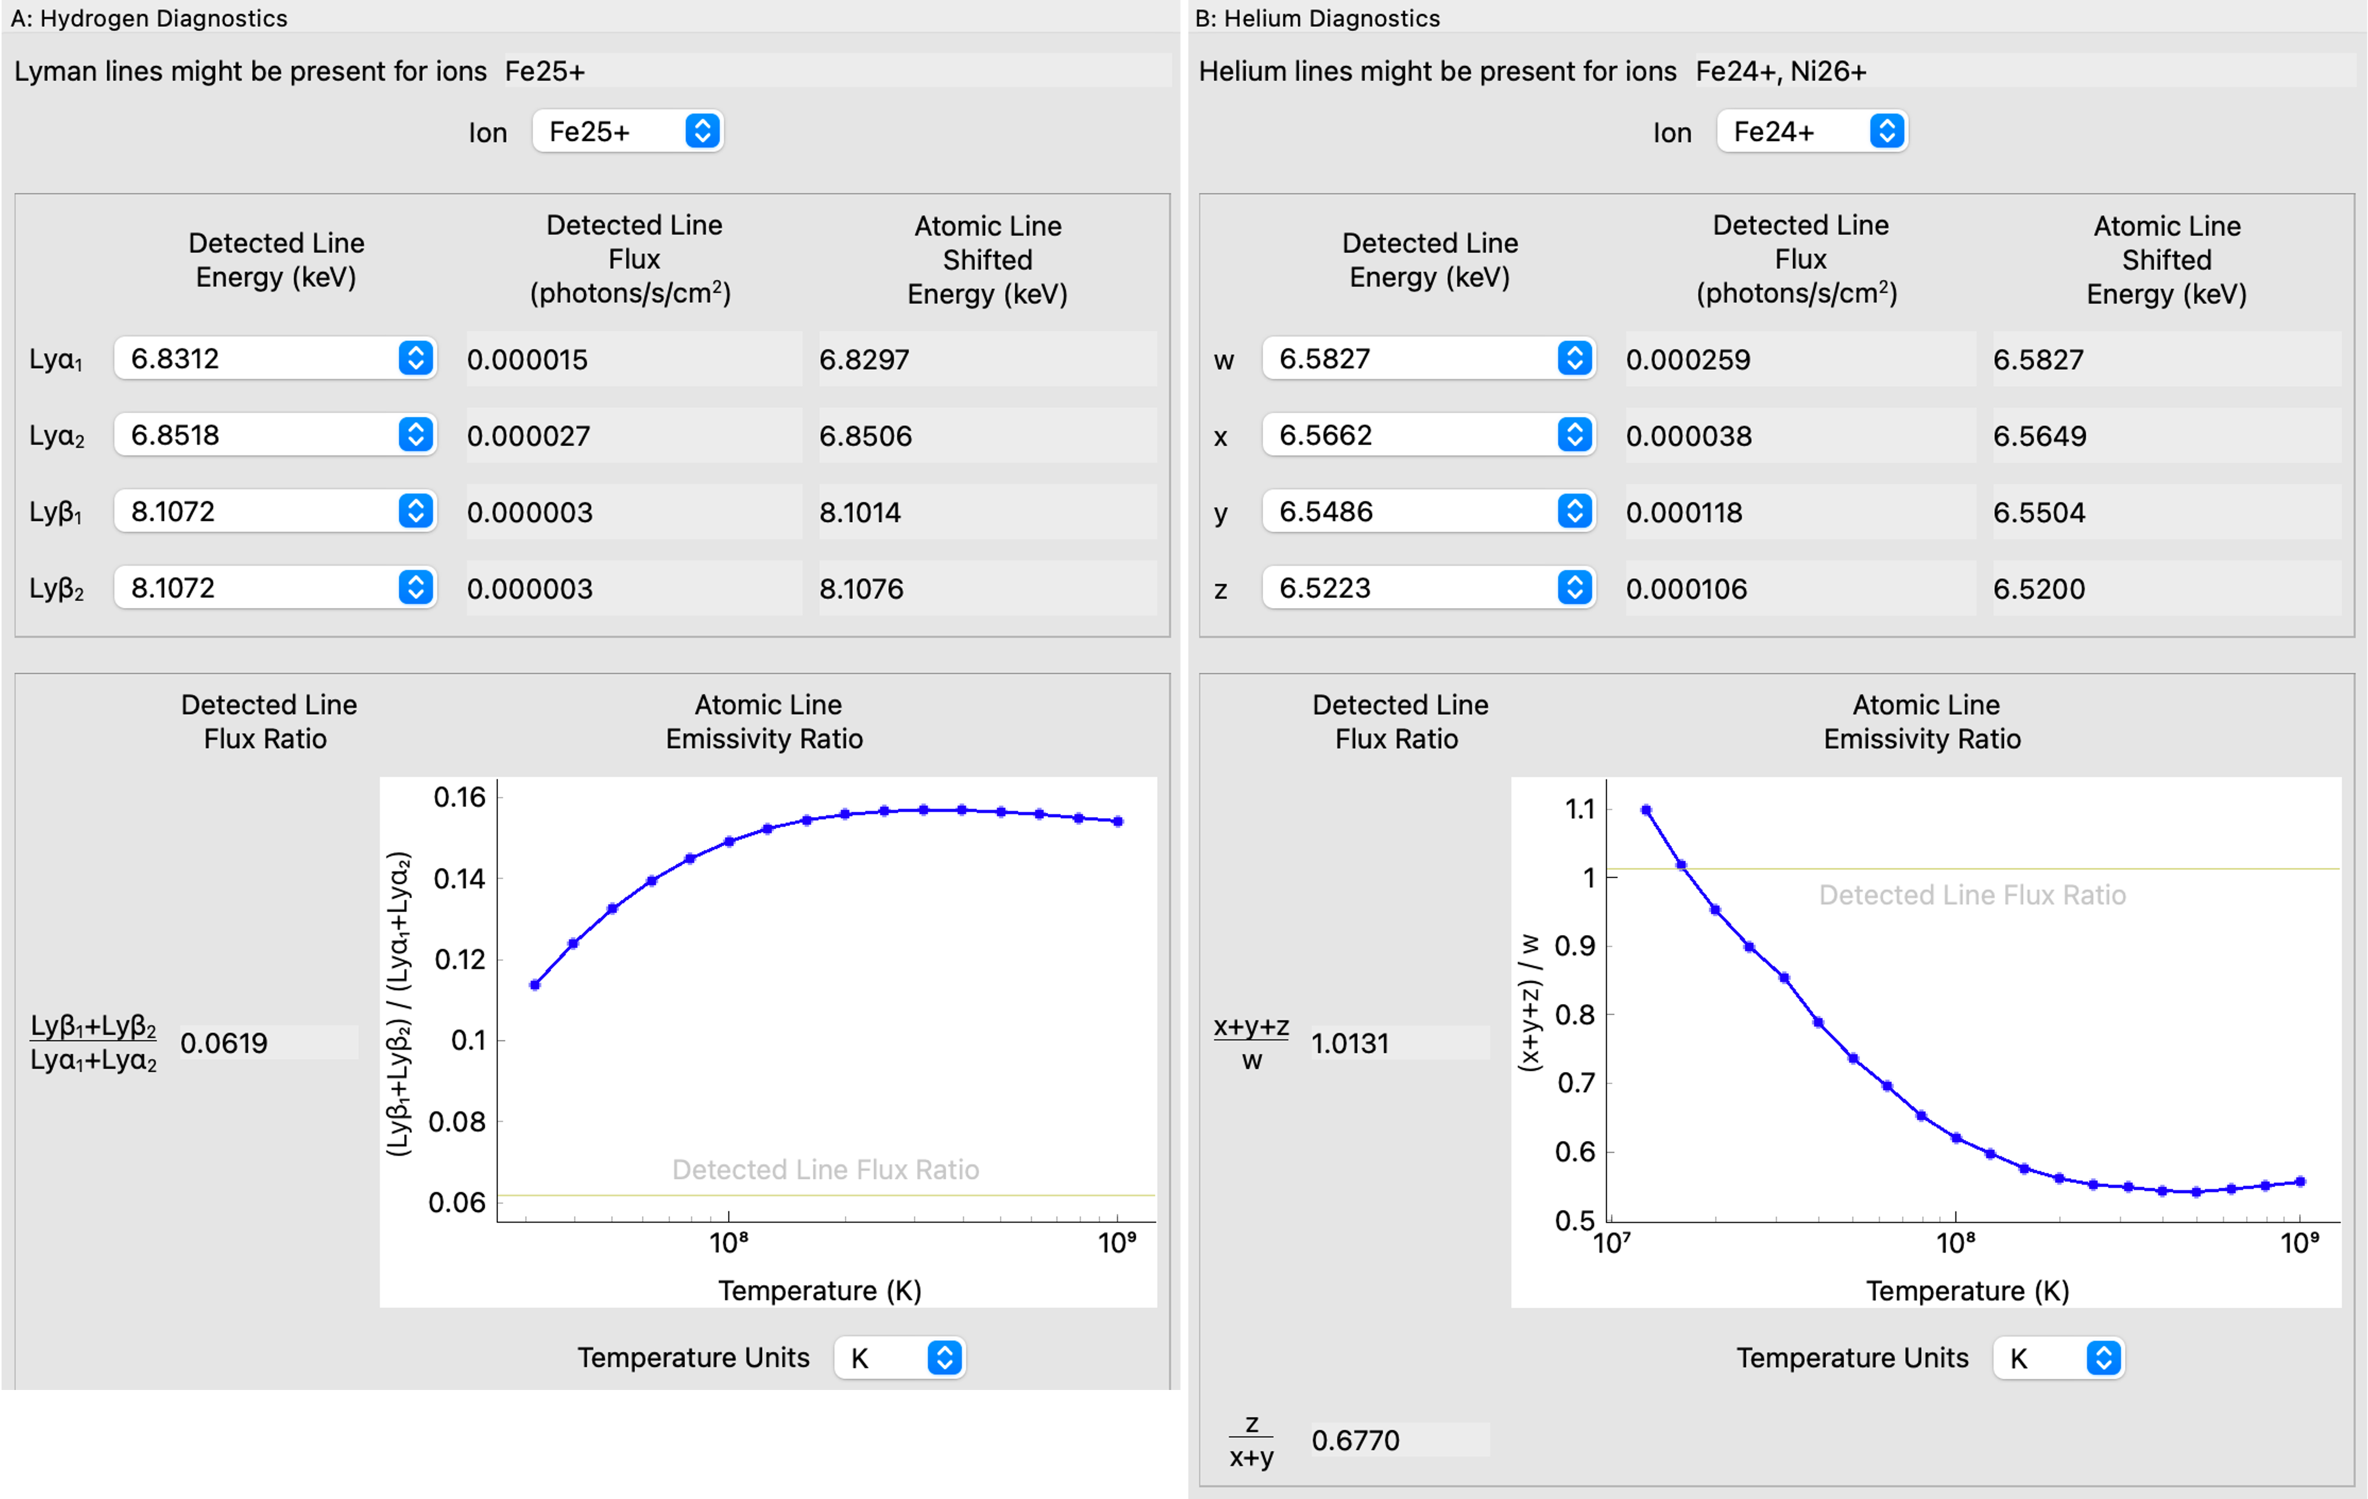Screen dimensions: 2368x1499
Task: Change Helium panel Temperature Units dropdown
Action: (x=2059, y=1357)
